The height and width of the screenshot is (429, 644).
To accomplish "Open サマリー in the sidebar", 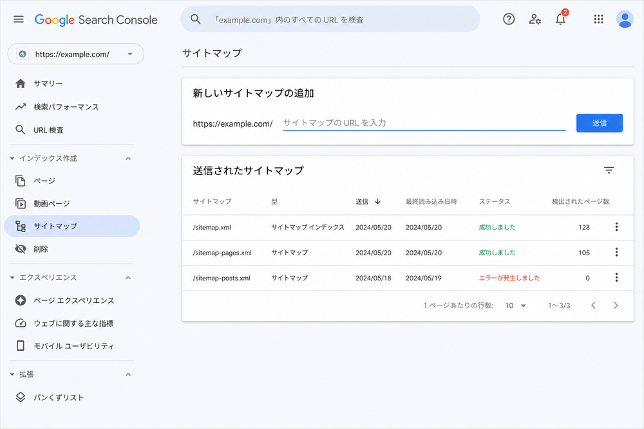I will point(72,84).
